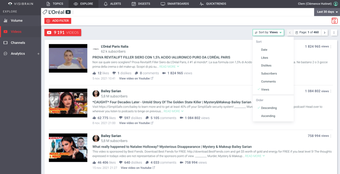This screenshot has height=174, width=340.
Task: Open the Natalee Holloway video thumbnail
Action: [68, 148]
